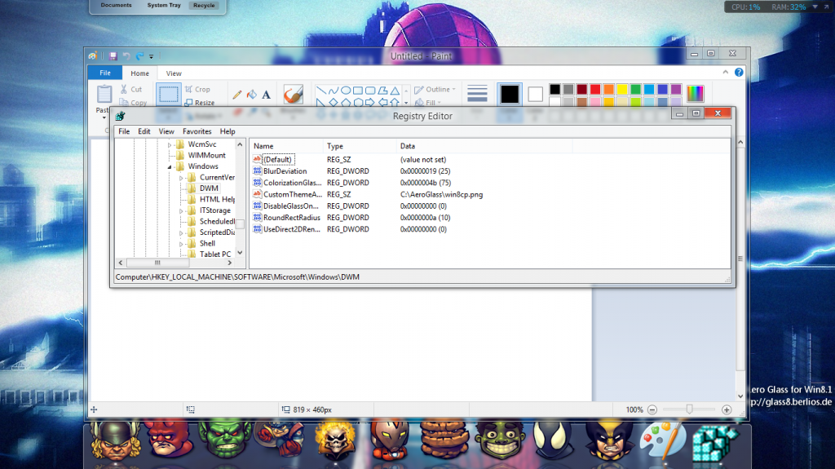Select the BlurDeviation registry value
Viewport: 835px width, 469px height.
pyautogui.click(x=285, y=171)
